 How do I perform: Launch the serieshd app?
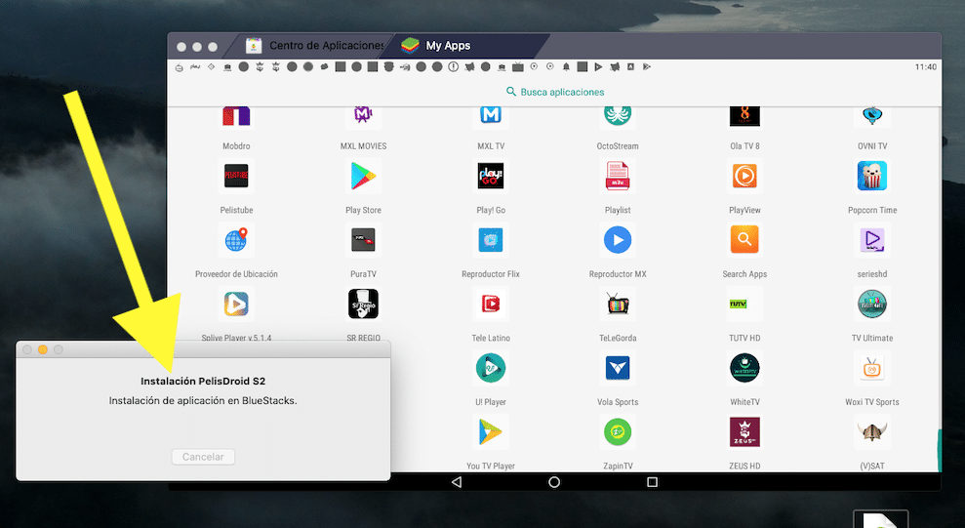(x=872, y=240)
